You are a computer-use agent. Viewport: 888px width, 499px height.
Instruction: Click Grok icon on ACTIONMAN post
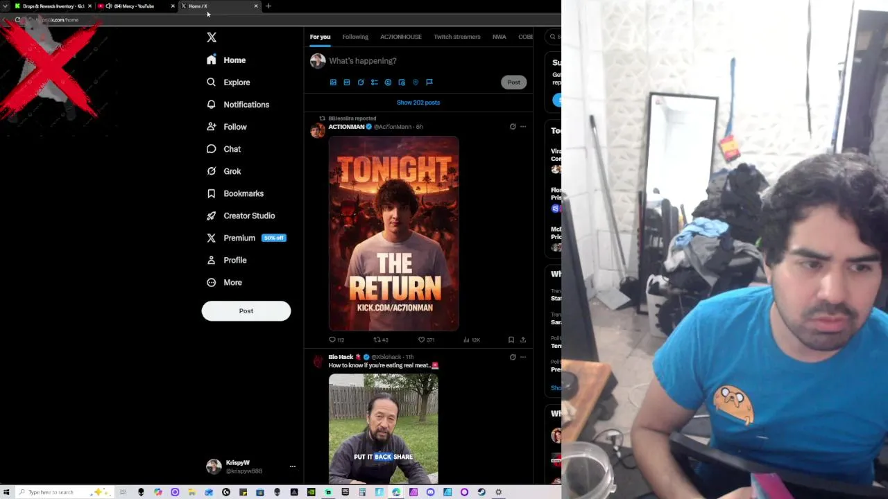(513, 127)
